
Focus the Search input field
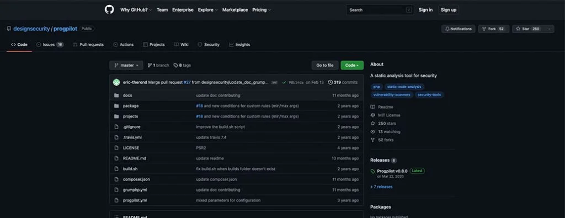click(x=380, y=10)
